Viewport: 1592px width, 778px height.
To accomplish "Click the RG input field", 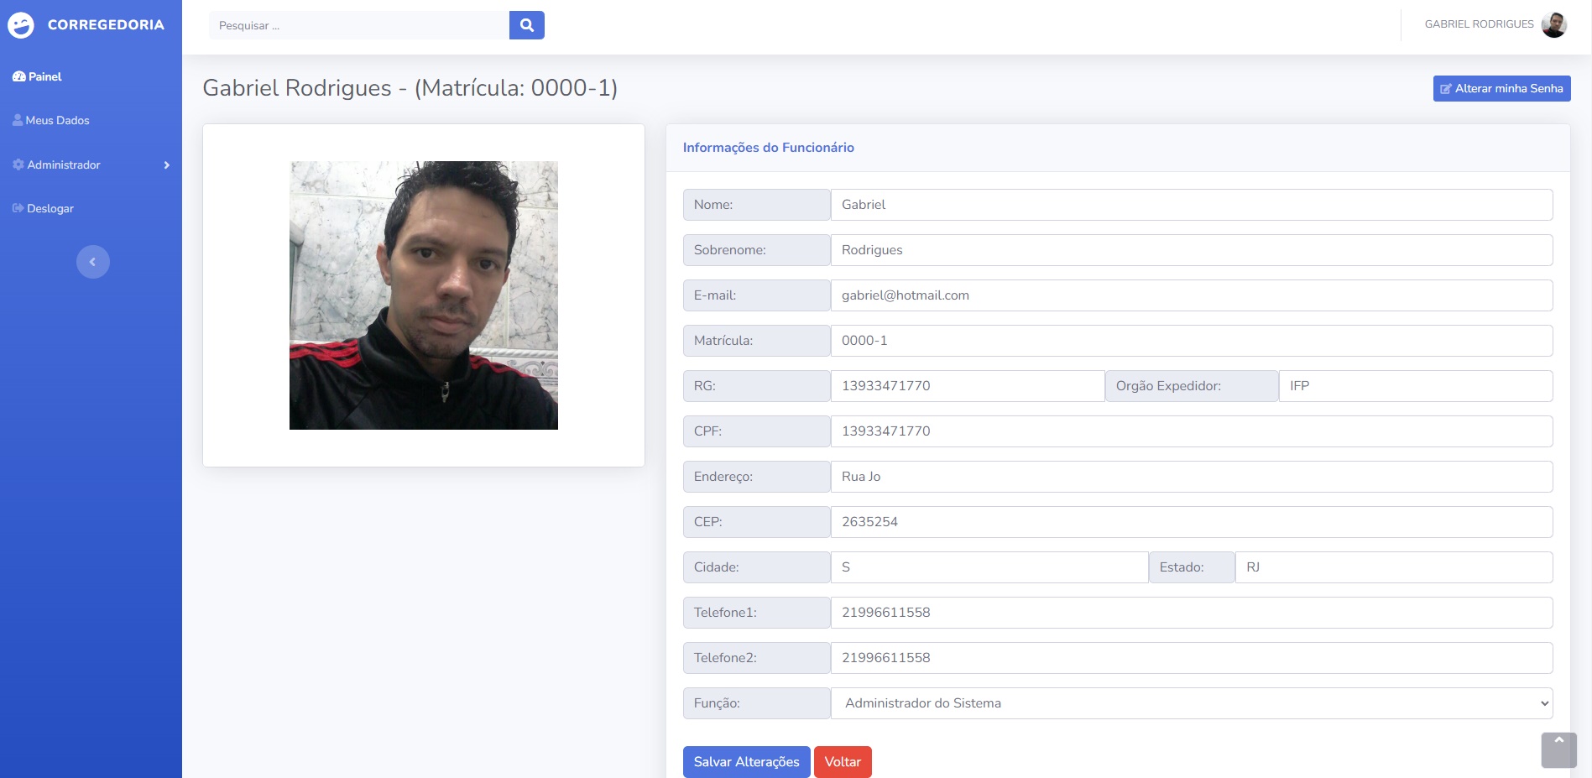I will click(x=968, y=386).
